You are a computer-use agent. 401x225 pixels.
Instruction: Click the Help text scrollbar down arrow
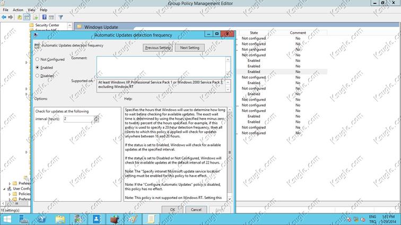pyautogui.click(x=230, y=199)
